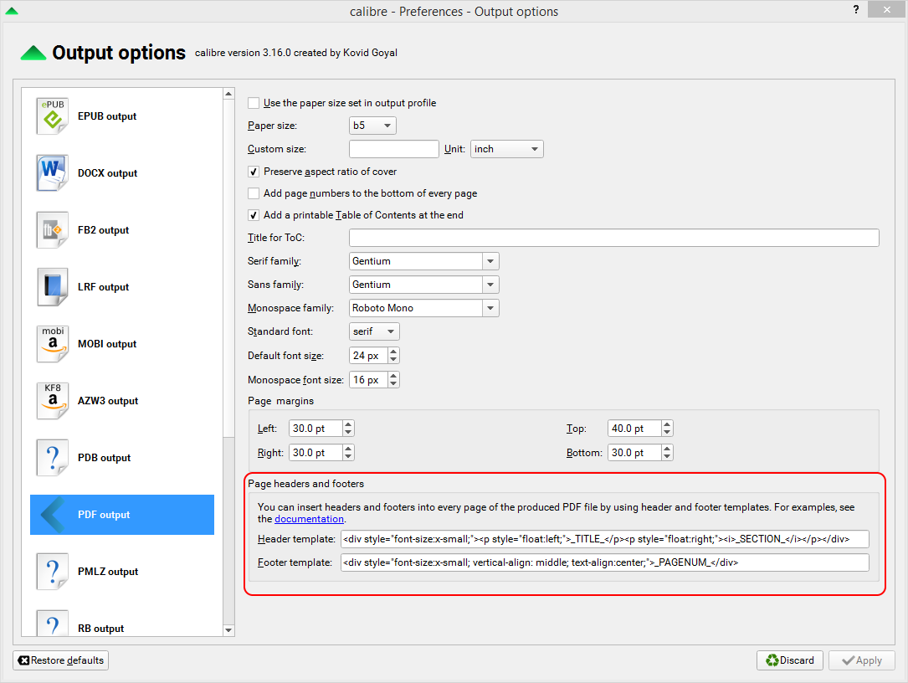The image size is (908, 683).
Task: Expand Monospace family Roboto Mono combo box
Action: click(x=490, y=308)
